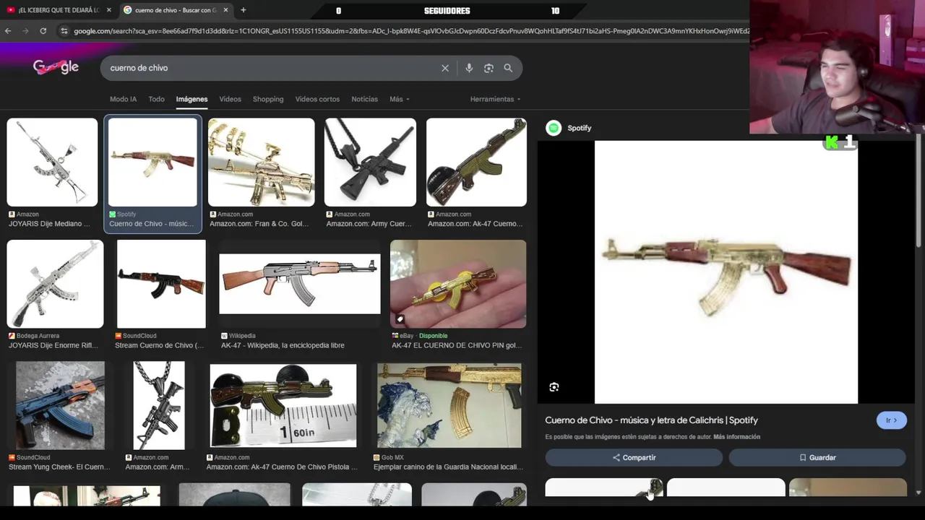This screenshot has height=520, width=925.
Task: Clear the search box with the X icon
Action: pos(445,68)
